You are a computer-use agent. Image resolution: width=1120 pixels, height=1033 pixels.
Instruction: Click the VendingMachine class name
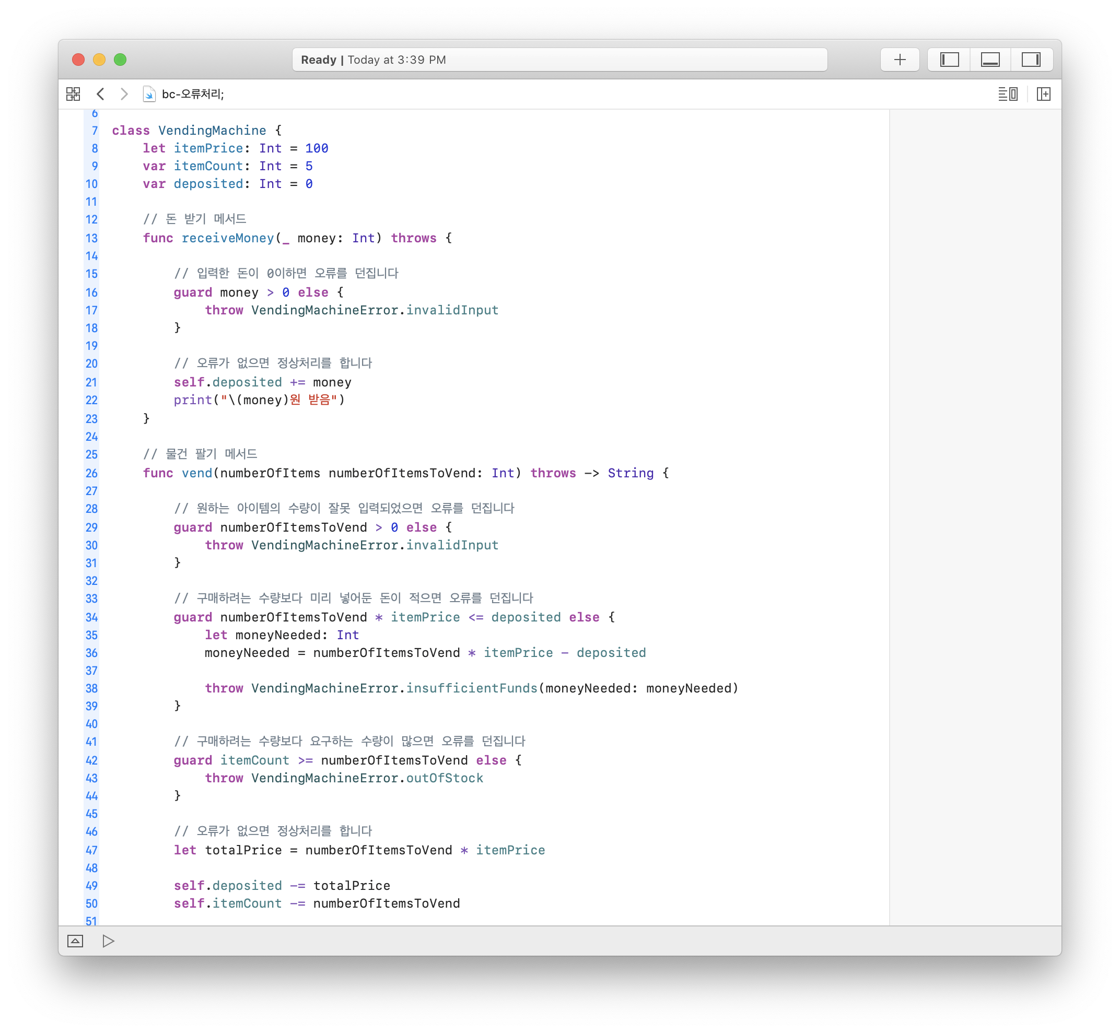tap(212, 130)
